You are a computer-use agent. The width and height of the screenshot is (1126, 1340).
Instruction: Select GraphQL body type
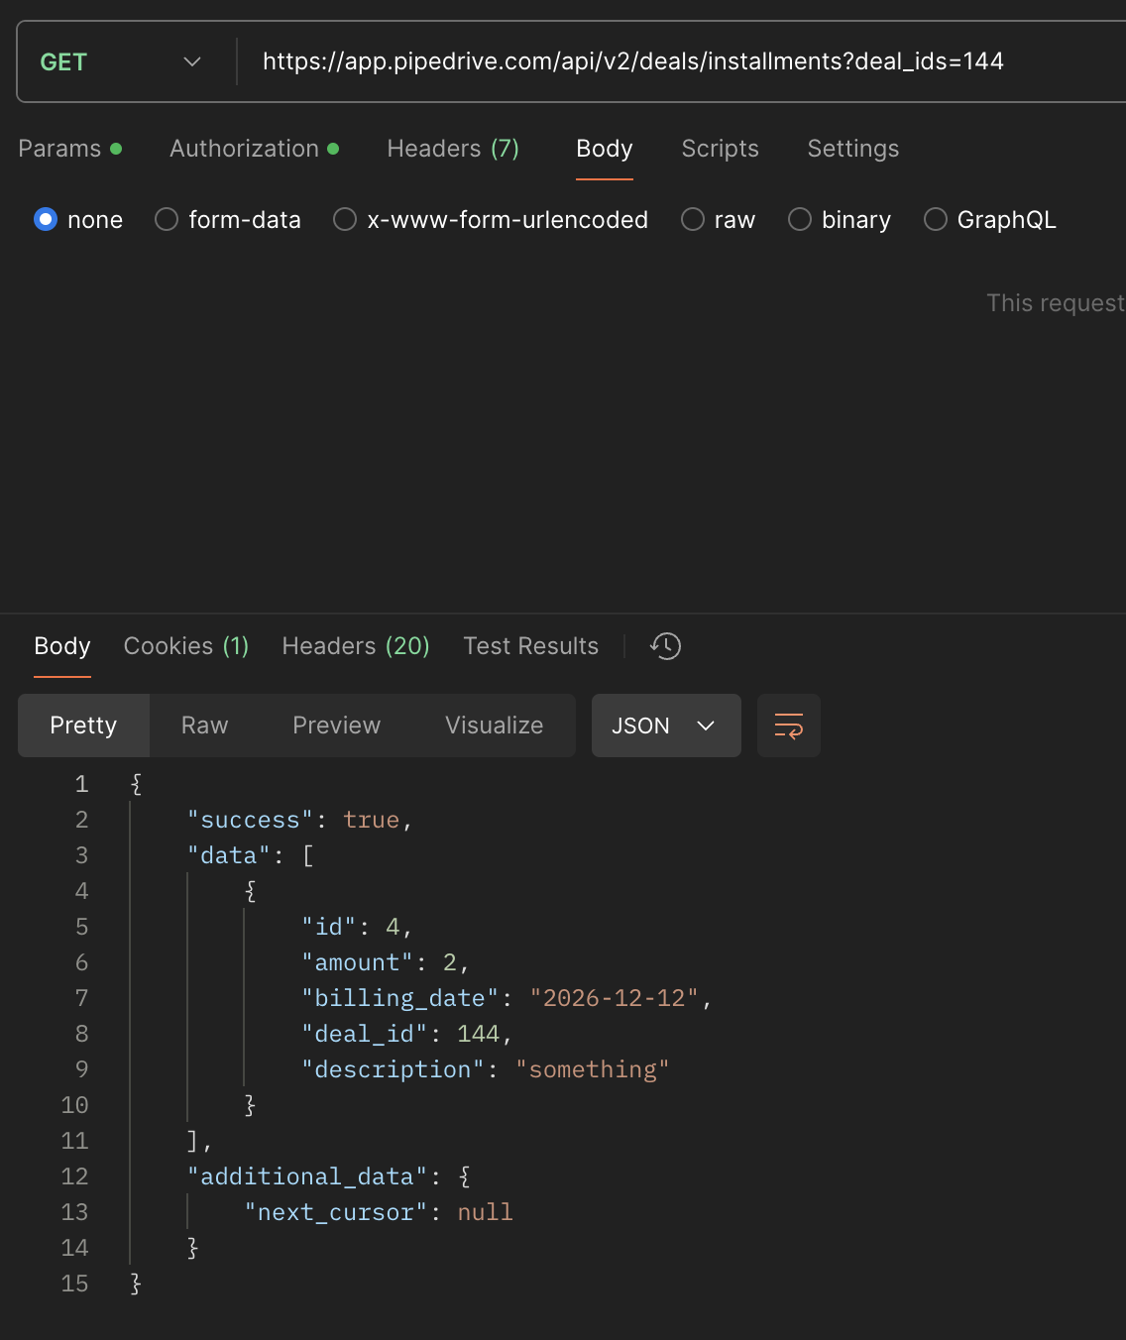click(x=935, y=219)
